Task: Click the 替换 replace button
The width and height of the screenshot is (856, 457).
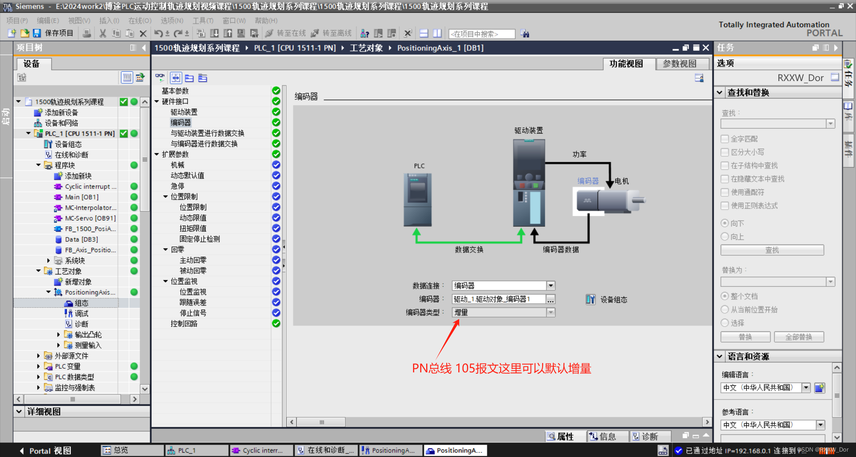Action: (x=745, y=337)
